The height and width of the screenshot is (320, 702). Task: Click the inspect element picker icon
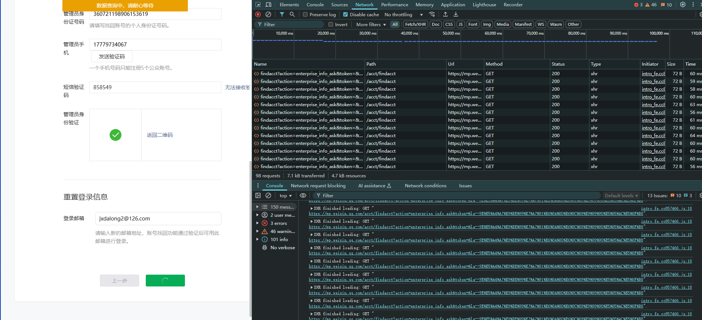[x=258, y=5]
